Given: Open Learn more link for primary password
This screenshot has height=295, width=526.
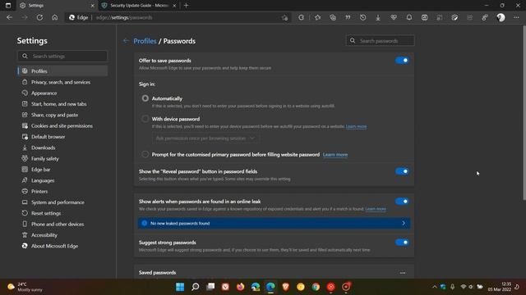Looking at the screenshot, I should [335, 155].
